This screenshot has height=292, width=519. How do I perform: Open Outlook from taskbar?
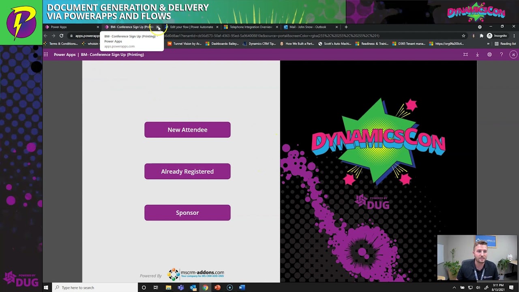point(193,288)
